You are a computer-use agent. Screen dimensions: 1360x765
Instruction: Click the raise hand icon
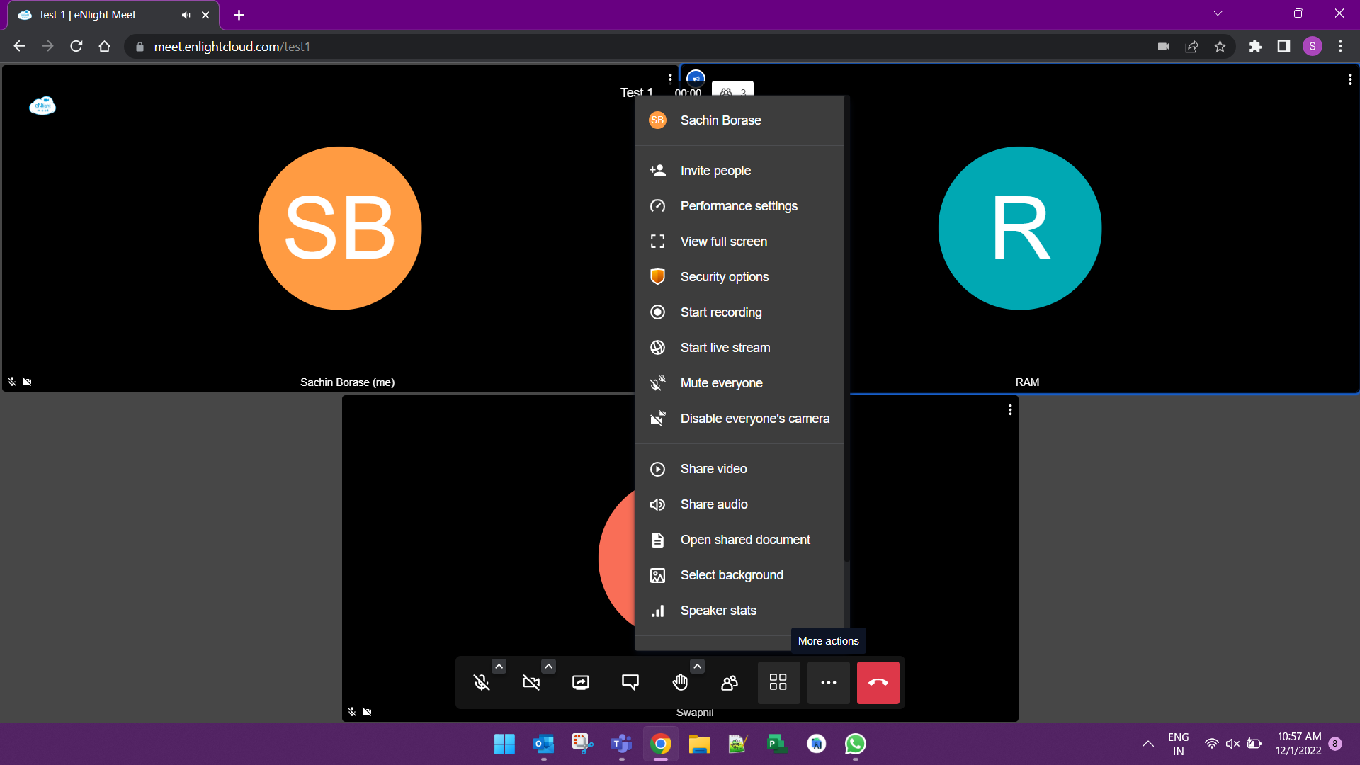(x=680, y=682)
